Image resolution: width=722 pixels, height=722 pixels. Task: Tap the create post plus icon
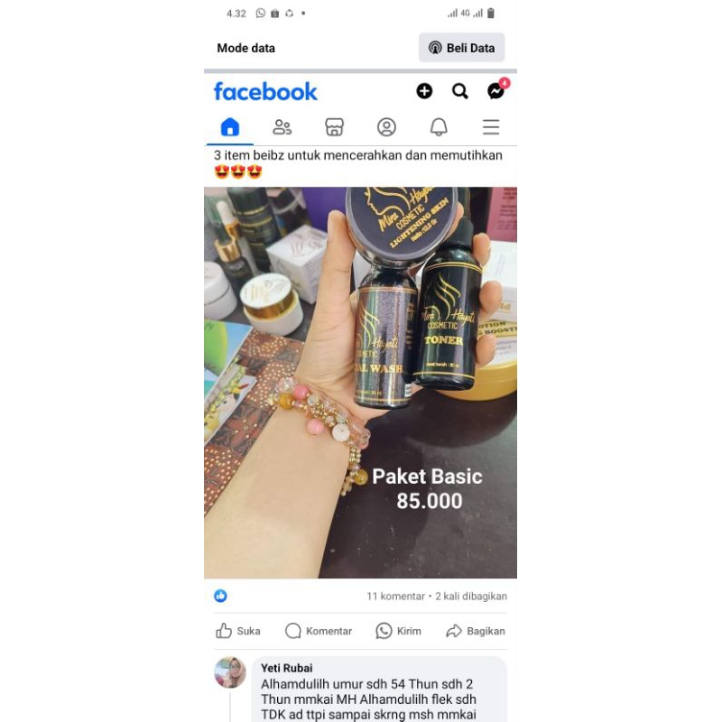coord(424,91)
